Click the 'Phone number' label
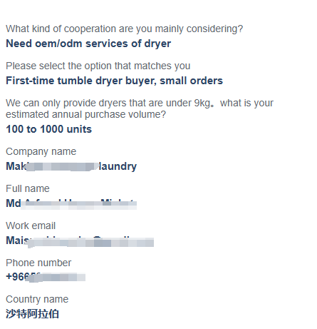The height and width of the screenshot is (329, 317). 38,263
